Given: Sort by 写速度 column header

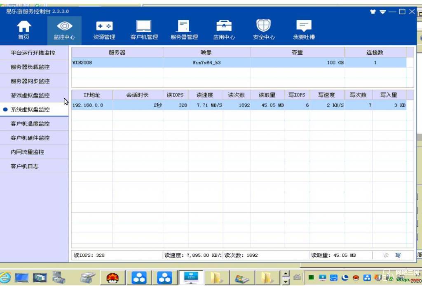Looking at the screenshot, I should 327,95.
